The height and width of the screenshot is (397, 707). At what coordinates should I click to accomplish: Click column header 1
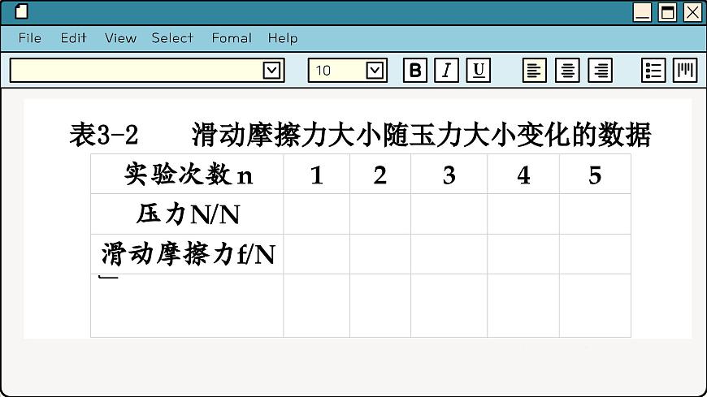tap(317, 174)
